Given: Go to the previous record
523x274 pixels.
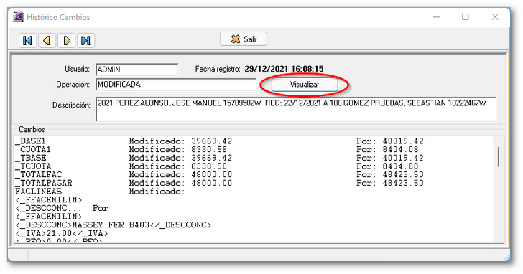Looking at the screenshot, I should point(47,41).
